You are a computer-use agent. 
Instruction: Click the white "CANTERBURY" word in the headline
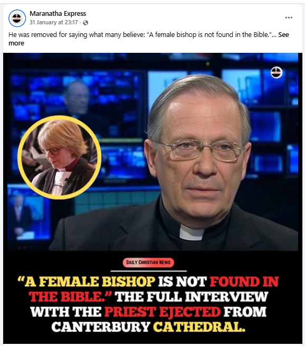(x=101, y=327)
